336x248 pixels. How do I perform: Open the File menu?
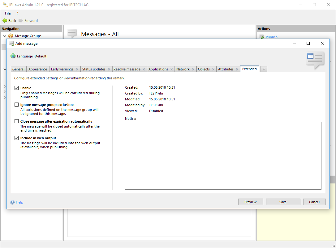click(x=8, y=13)
